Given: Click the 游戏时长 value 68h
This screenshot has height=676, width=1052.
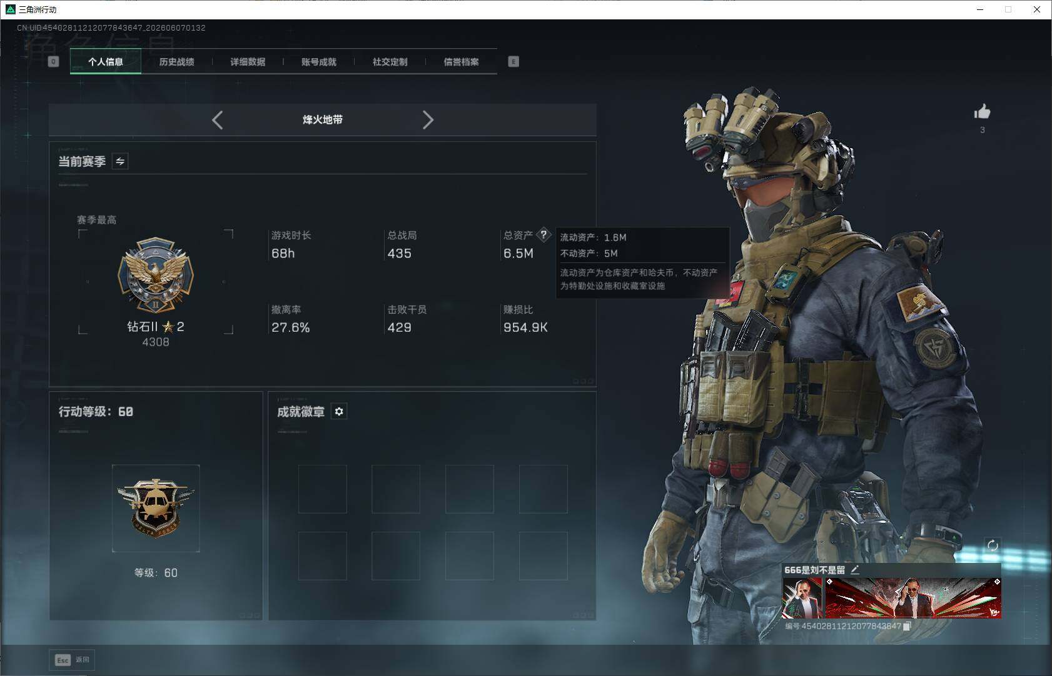Looking at the screenshot, I should coord(283,253).
